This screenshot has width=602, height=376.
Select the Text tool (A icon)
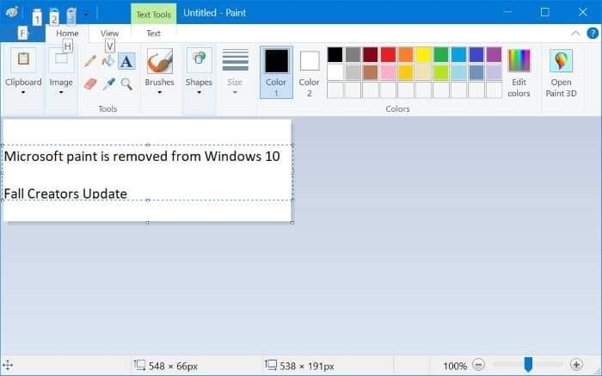click(126, 61)
